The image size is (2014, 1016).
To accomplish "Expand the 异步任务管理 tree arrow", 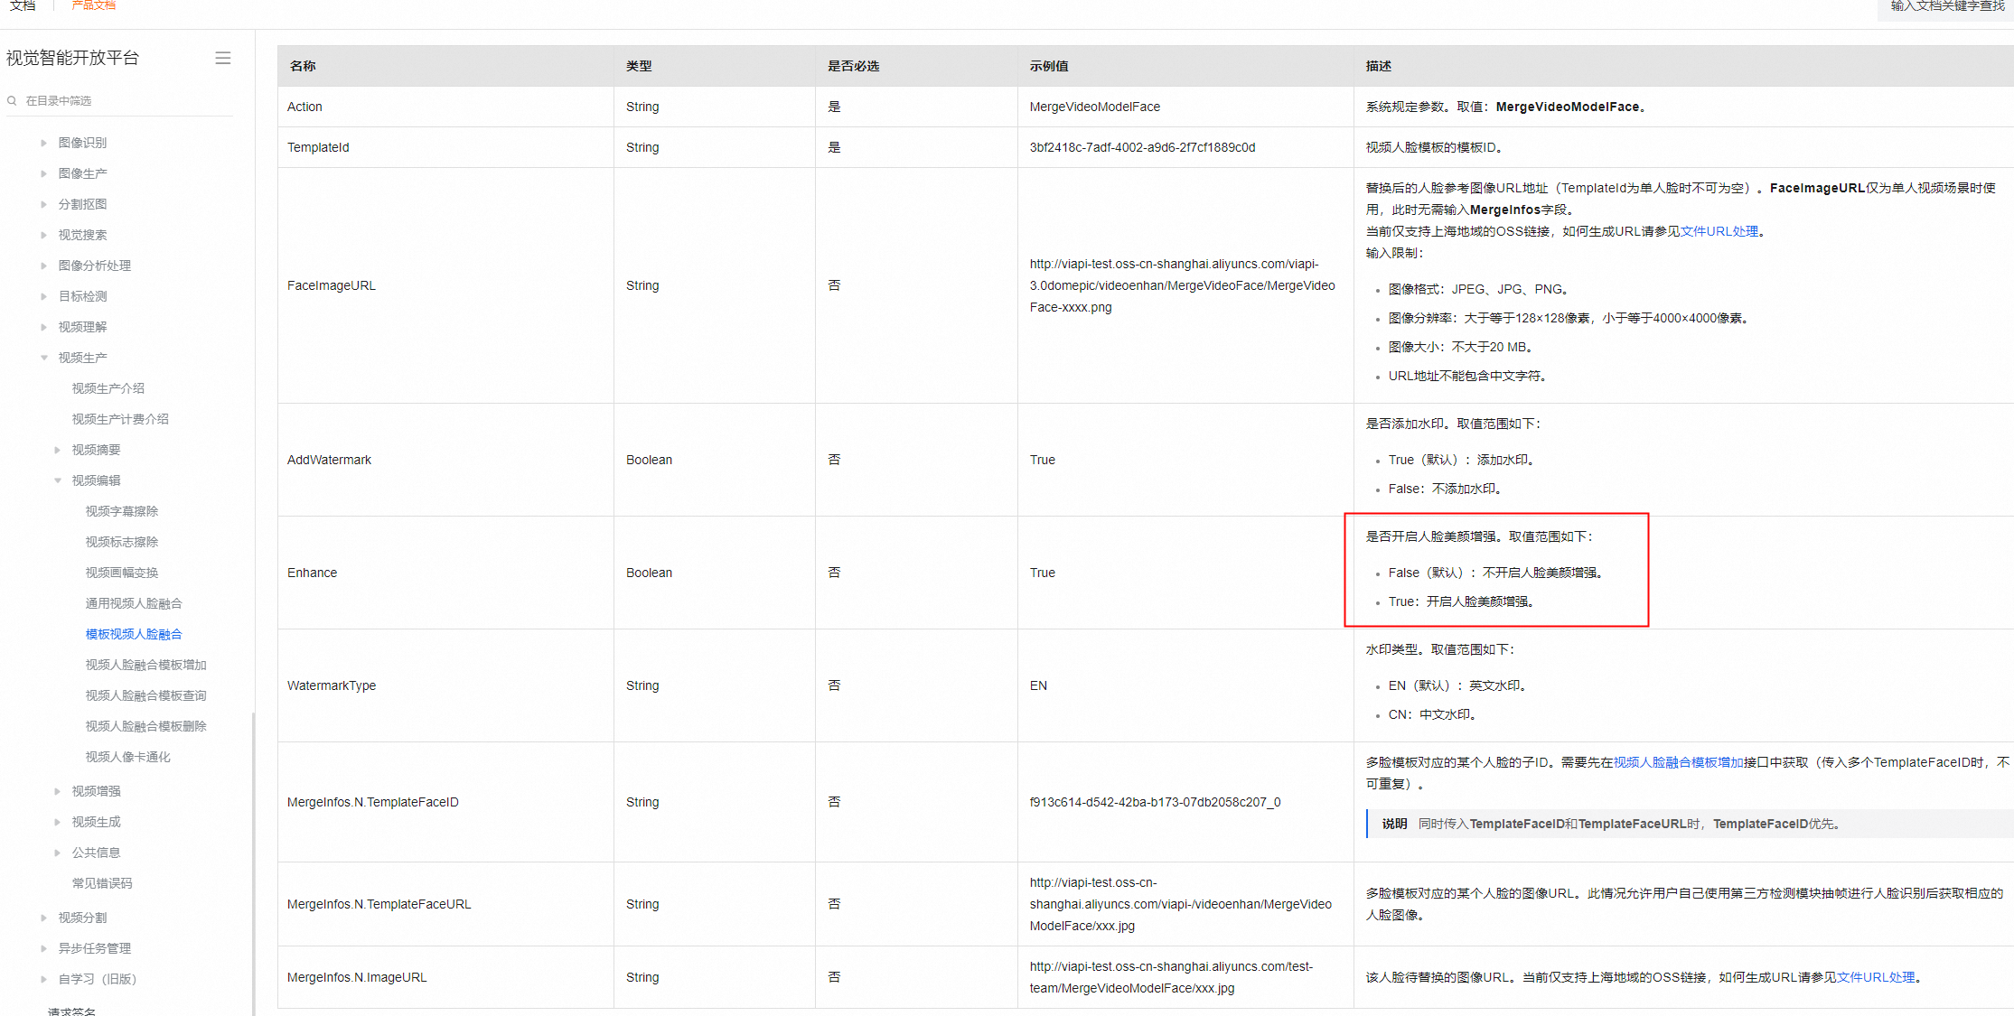I will [x=43, y=948].
